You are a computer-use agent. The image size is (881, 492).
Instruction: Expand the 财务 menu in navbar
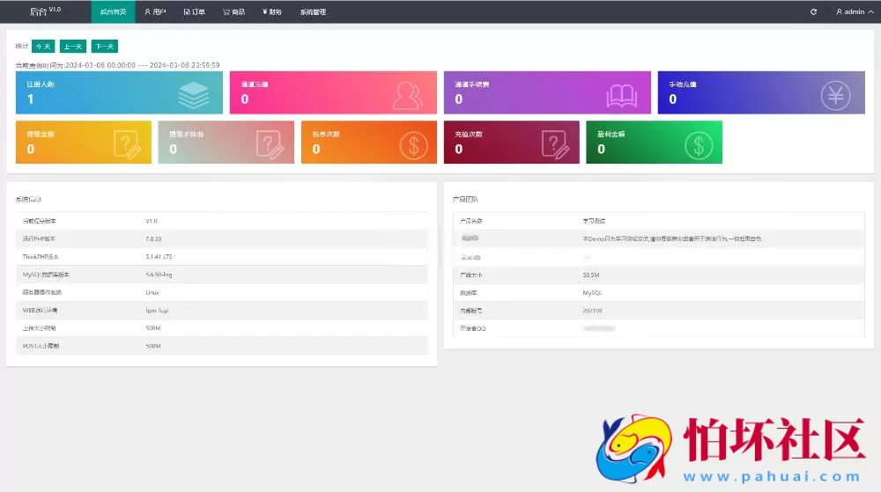coord(272,12)
